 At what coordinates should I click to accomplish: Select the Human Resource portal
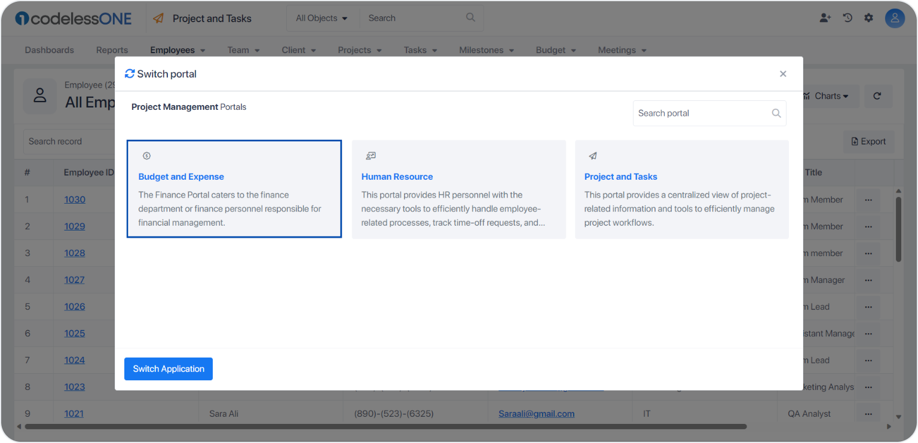[x=459, y=189]
